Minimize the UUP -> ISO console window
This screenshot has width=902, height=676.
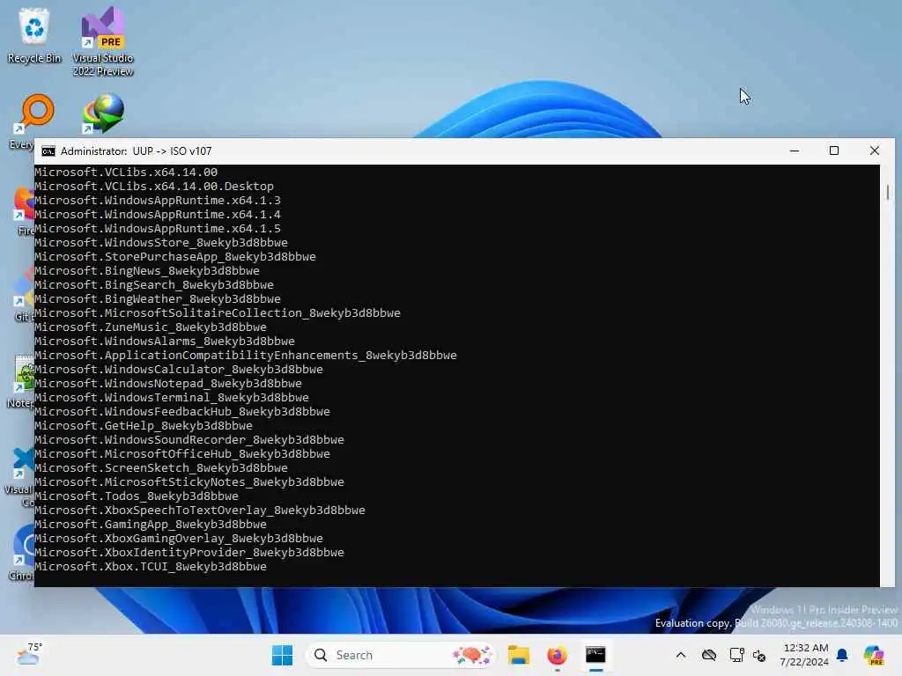[795, 151]
